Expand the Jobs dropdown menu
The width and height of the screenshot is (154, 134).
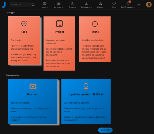[45, 7]
